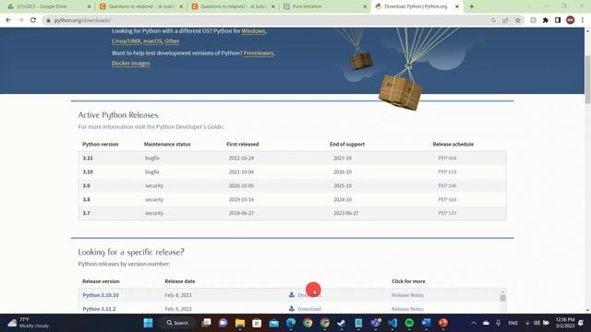591x332 pixels.
Task: Select the 2023-06-27 end of support cell
Action: [345, 213]
